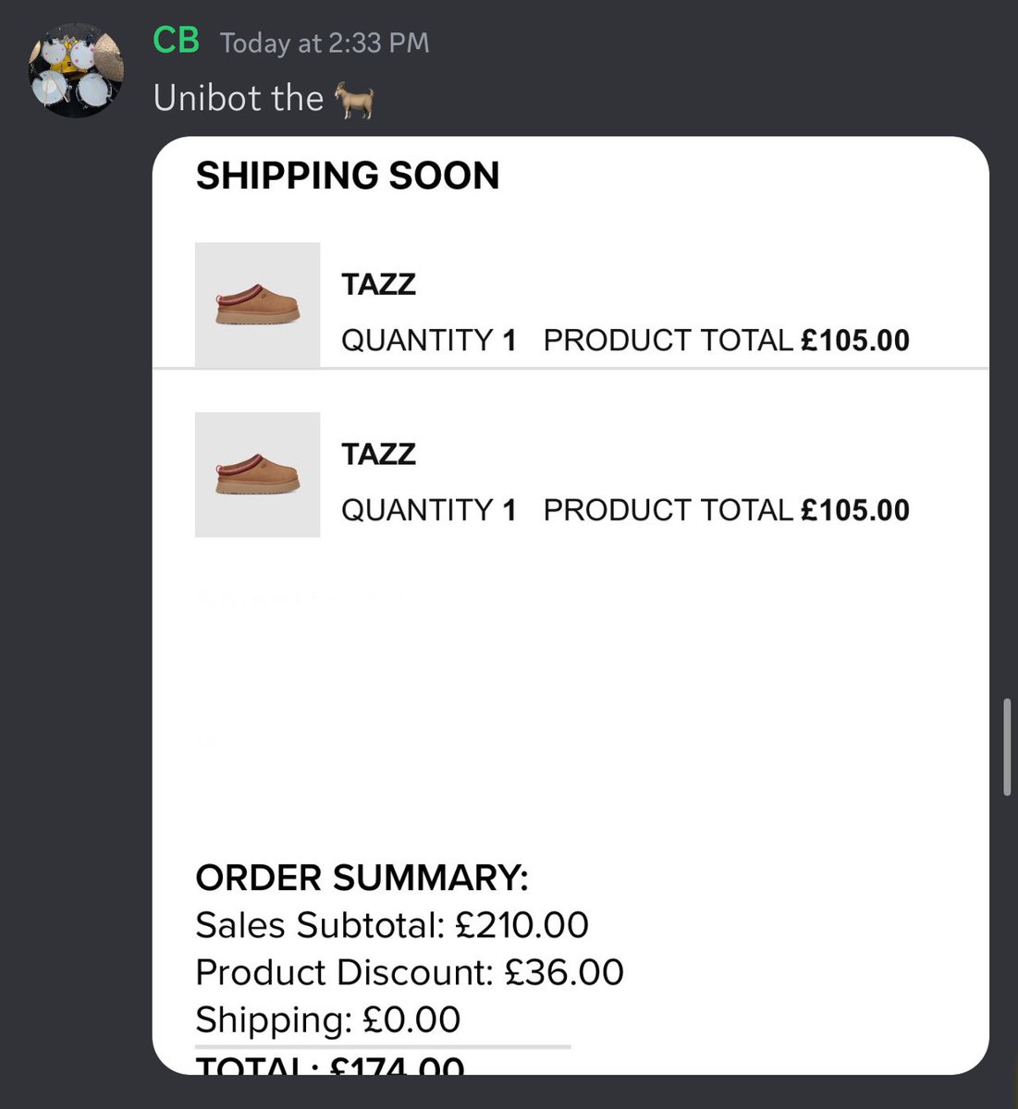Click the 'Unibot the' message text
Image resolution: width=1018 pixels, height=1109 pixels.
click(x=239, y=98)
